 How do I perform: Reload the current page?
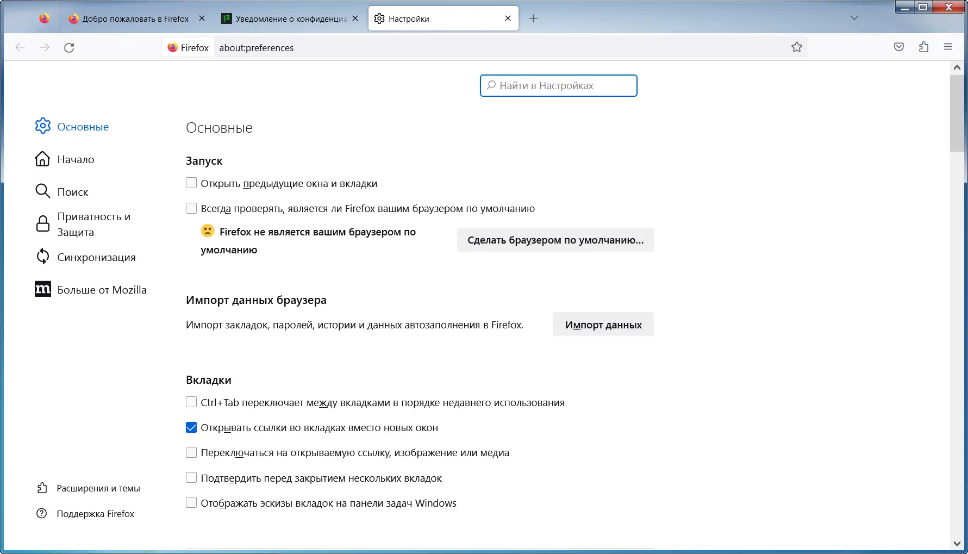(x=69, y=47)
